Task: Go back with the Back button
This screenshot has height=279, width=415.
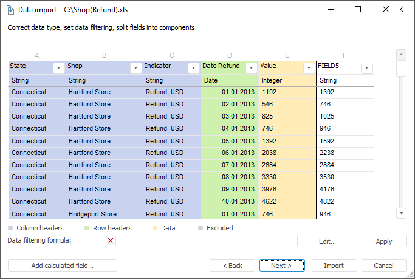Action: click(232, 266)
